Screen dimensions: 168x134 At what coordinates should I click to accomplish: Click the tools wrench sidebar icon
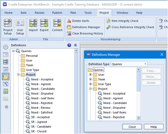(7, 107)
